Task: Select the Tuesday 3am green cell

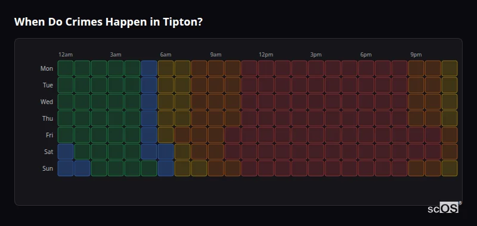Action: click(x=116, y=85)
